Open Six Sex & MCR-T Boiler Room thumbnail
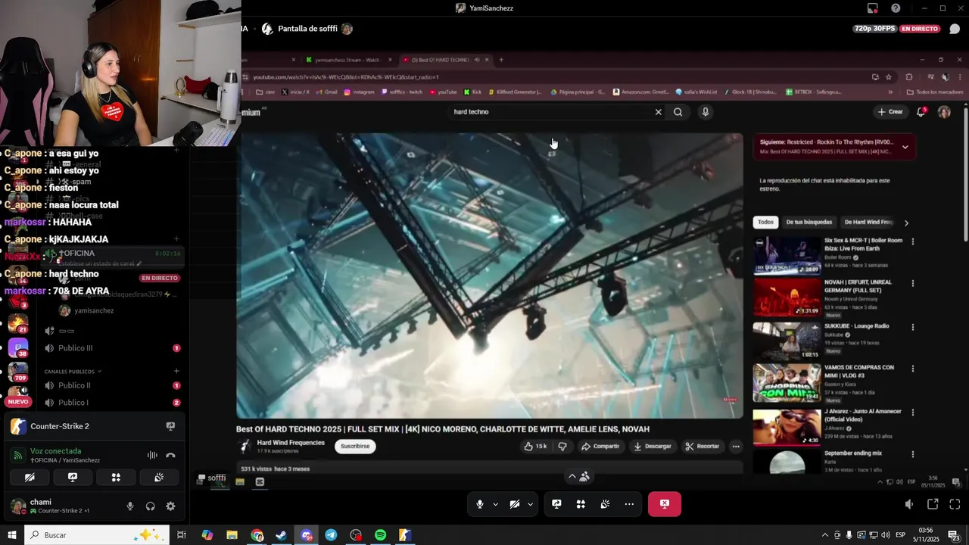 tap(787, 256)
